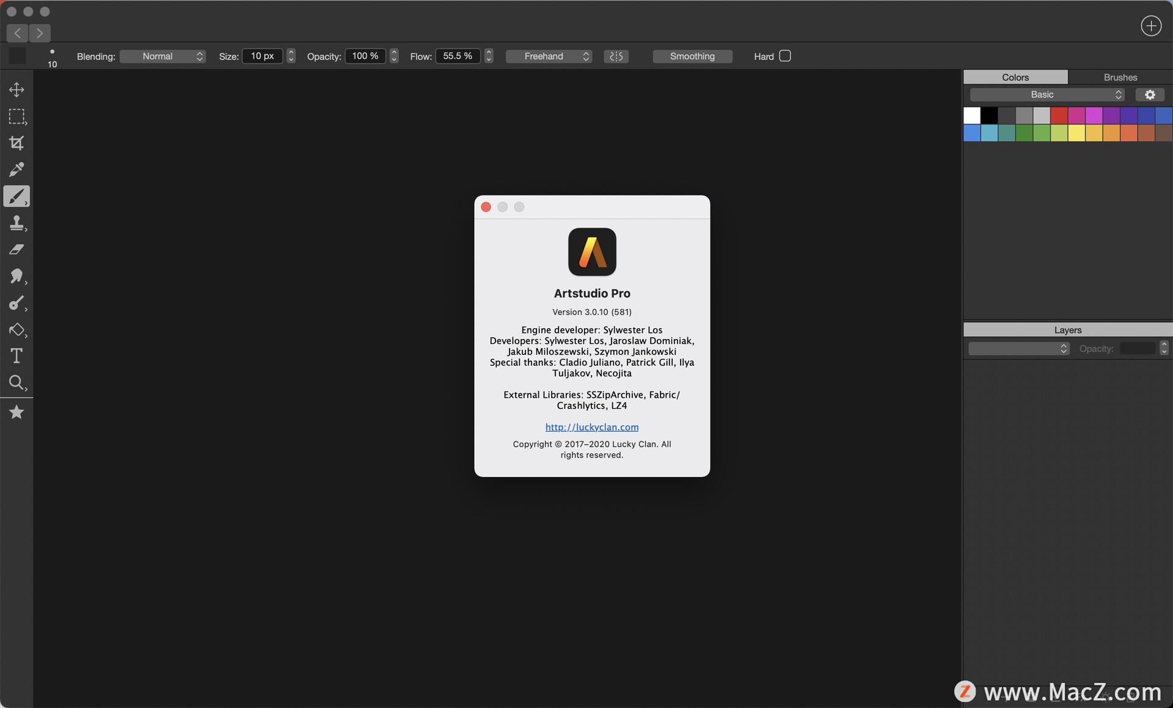The height and width of the screenshot is (708, 1173).
Task: Select the Clone Stamp tool
Action: coord(16,223)
